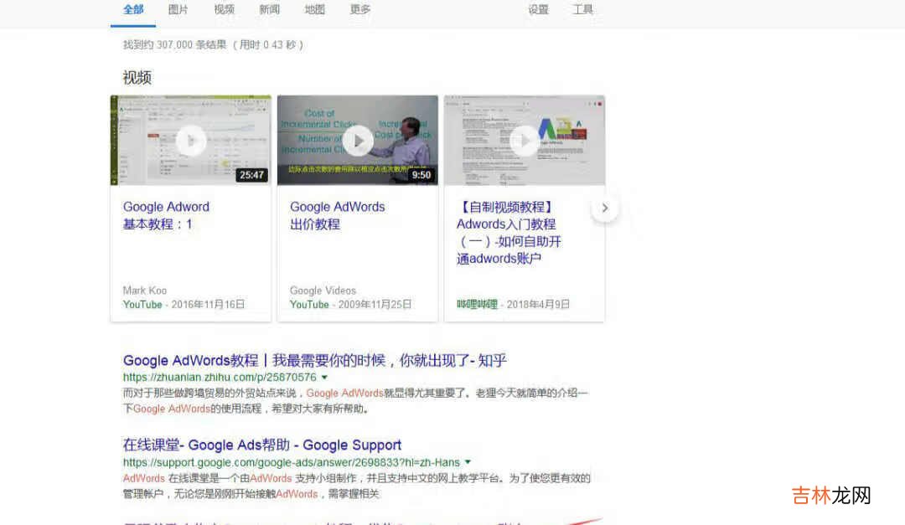
Task: Open the 设置 menu
Action: pyautogui.click(x=538, y=10)
